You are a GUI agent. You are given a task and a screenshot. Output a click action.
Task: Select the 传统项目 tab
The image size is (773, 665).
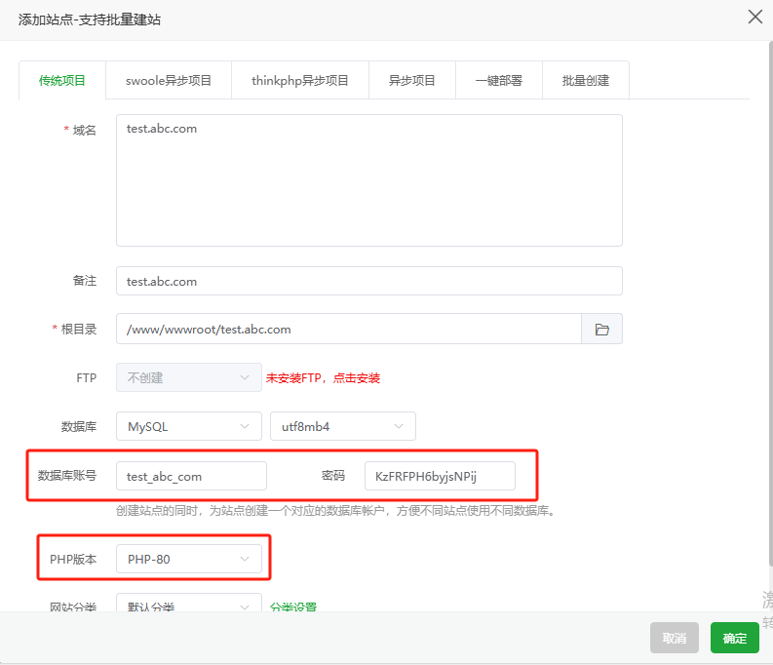coord(62,81)
